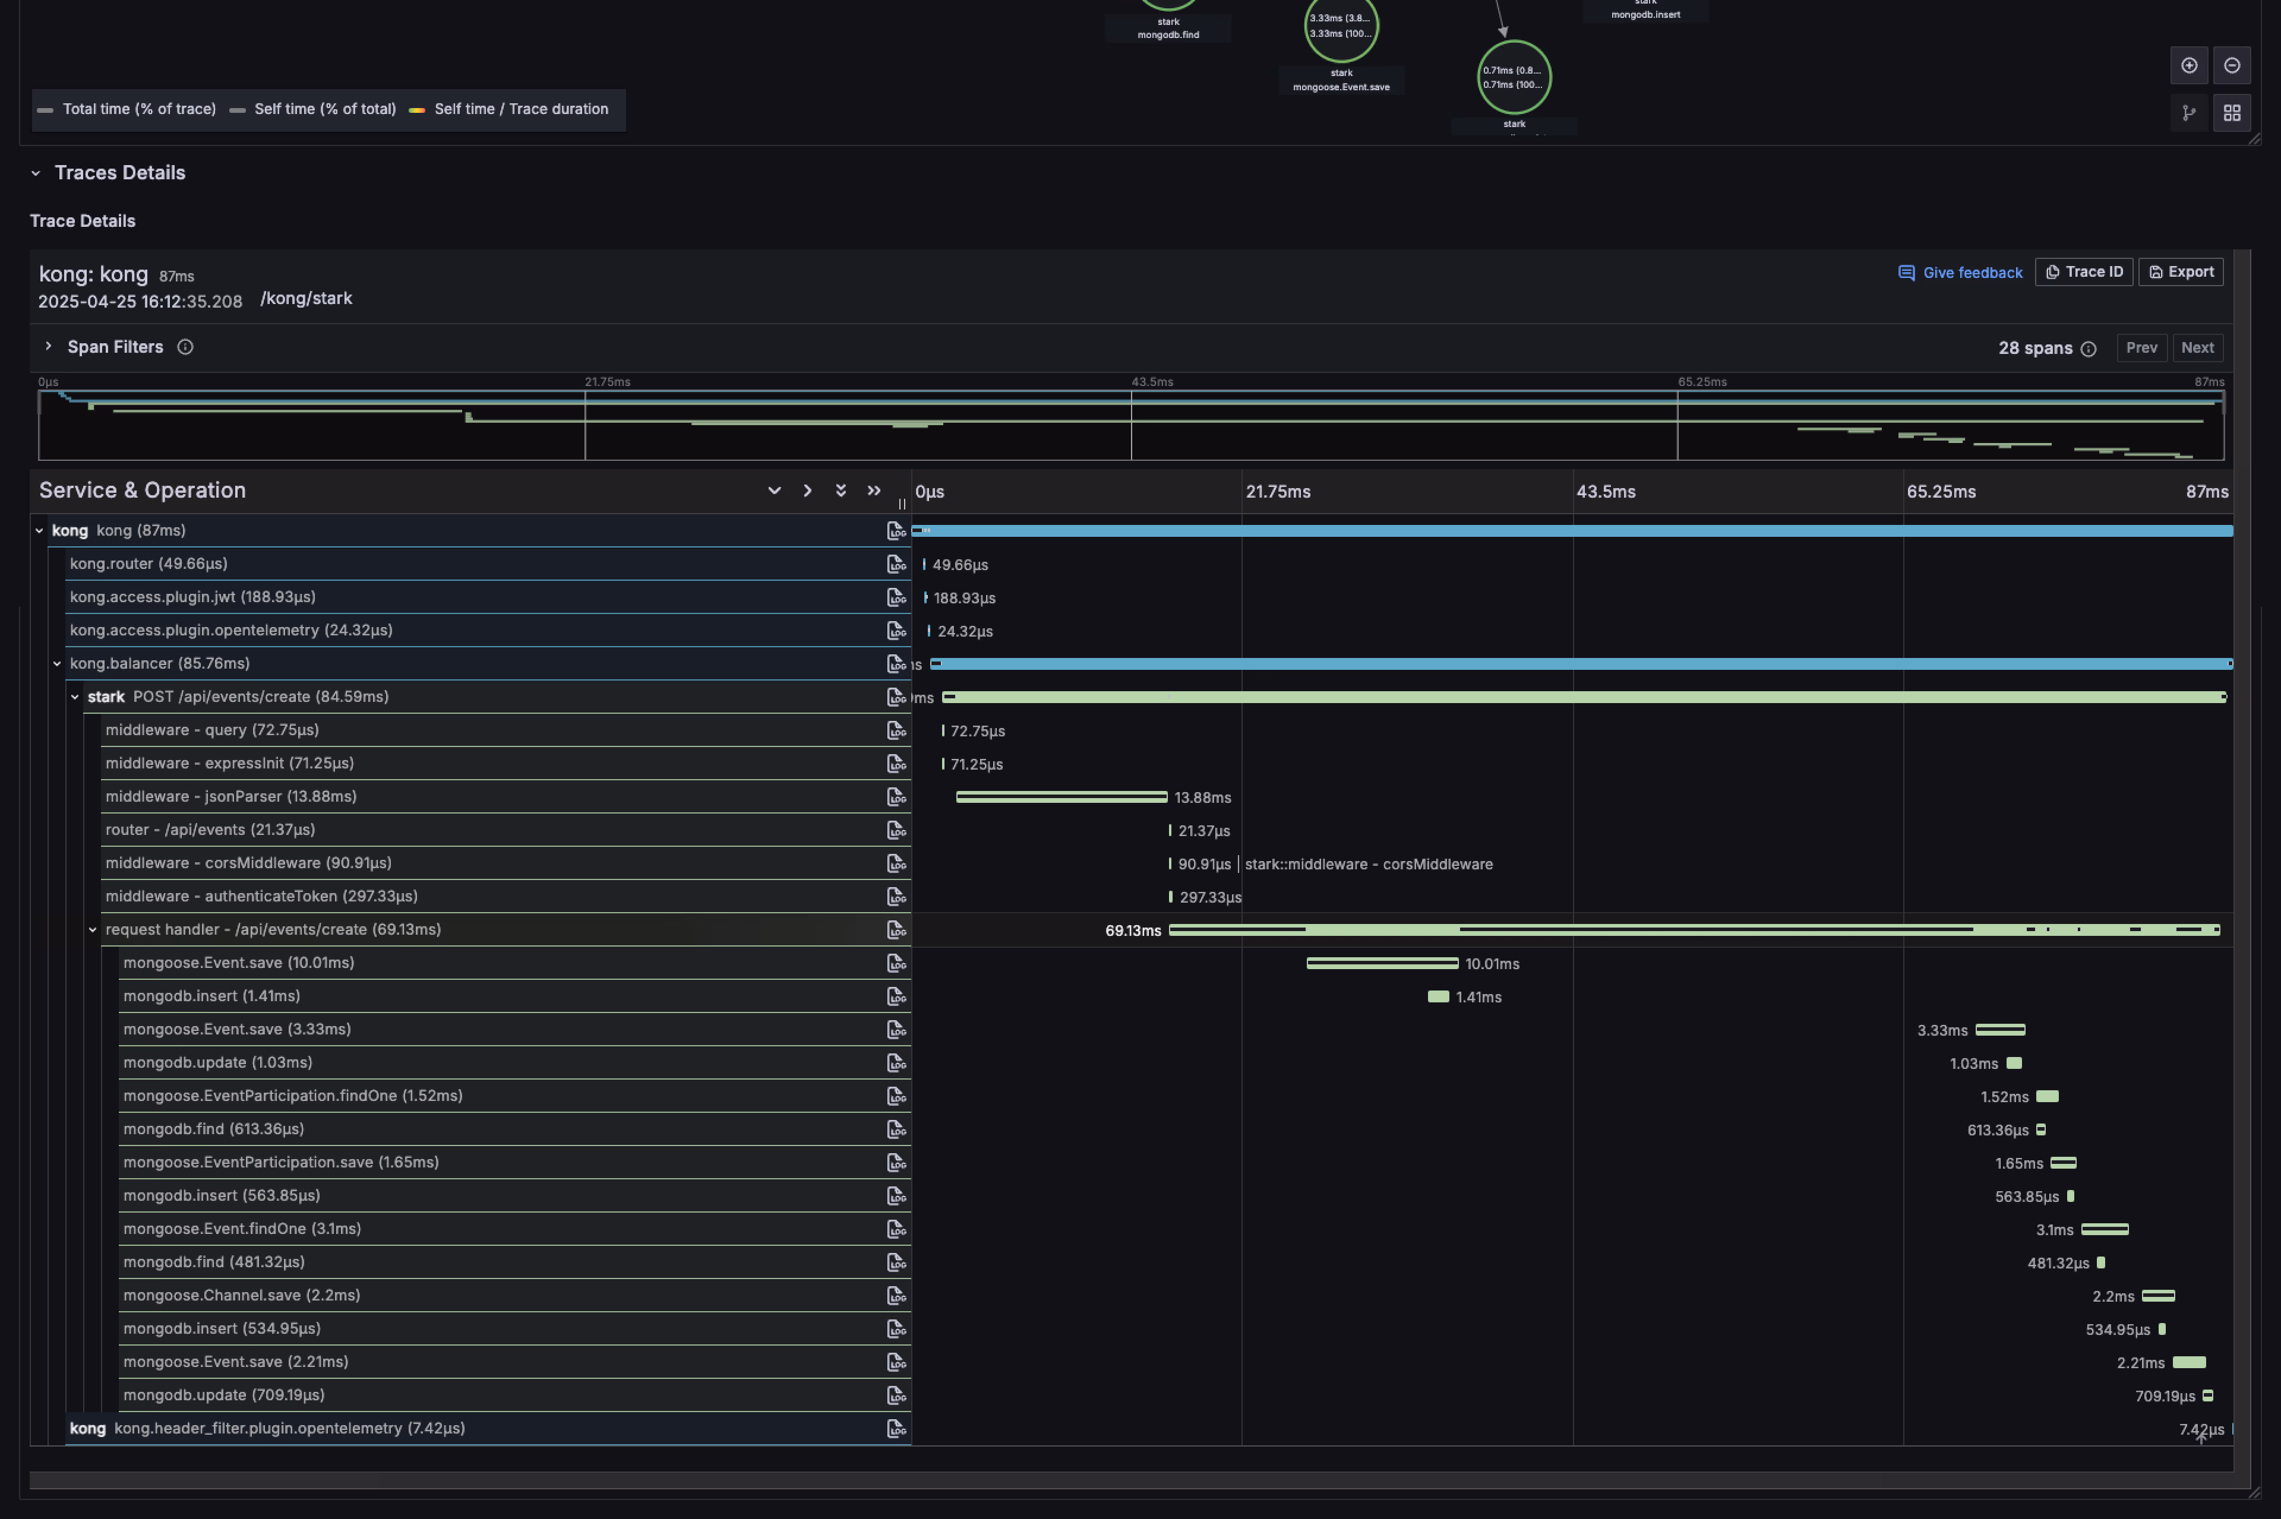Click the mongoose.Event.save 10.01ms timeline bar
The width and height of the screenshot is (2281, 1519).
pyautogui.click(x=1382, y=963)
